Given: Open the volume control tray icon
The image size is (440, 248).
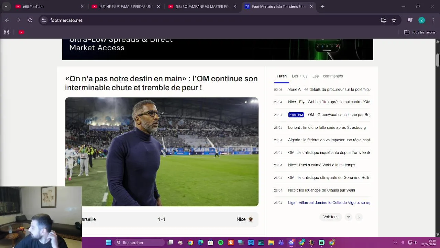Looking at the screenshot, I should (415, 243).
